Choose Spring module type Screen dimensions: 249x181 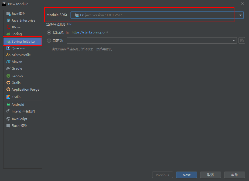coord(23,34)
